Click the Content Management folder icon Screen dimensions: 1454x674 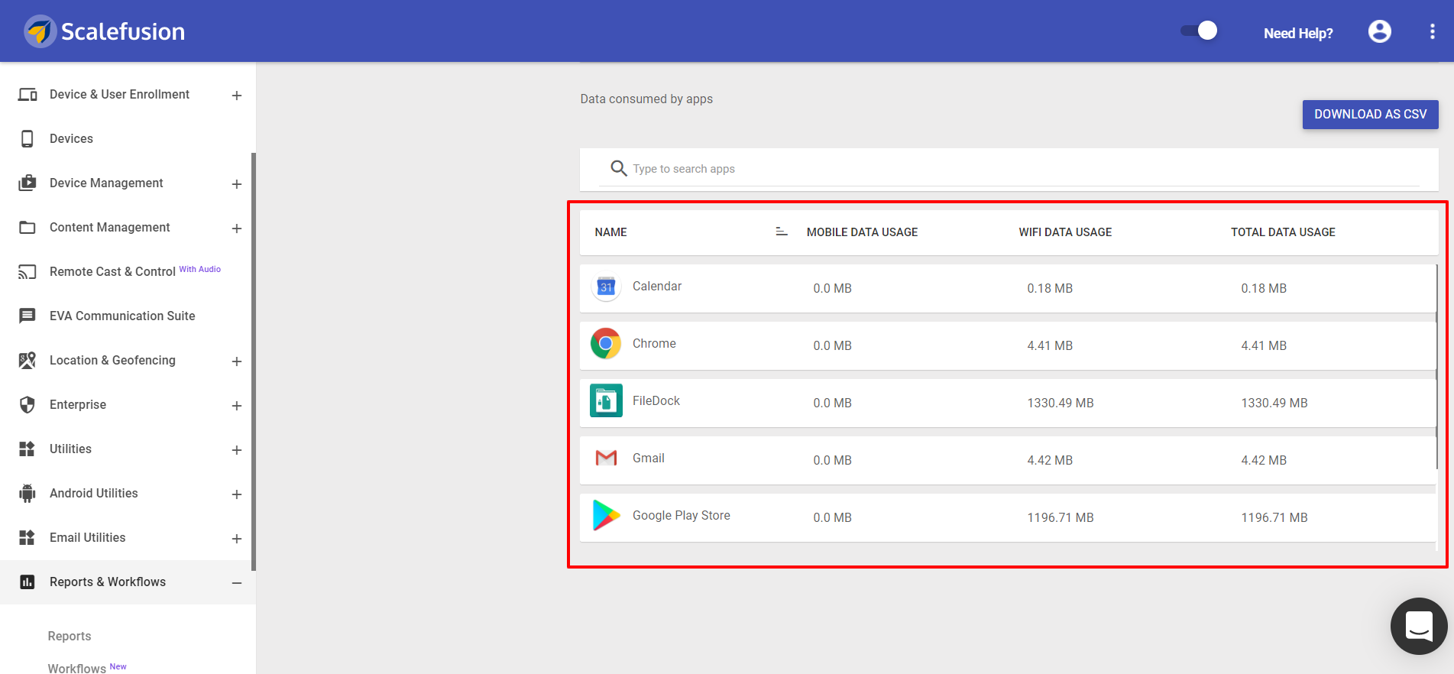pos(28,227)
